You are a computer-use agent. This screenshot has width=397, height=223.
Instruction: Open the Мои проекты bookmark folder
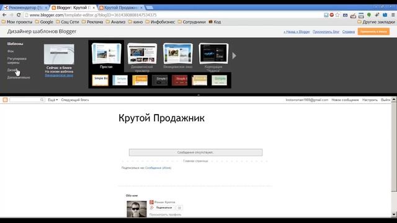click(17, 22)
